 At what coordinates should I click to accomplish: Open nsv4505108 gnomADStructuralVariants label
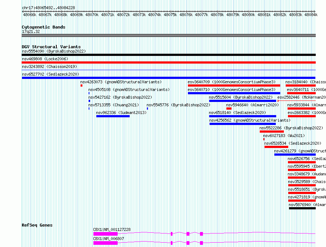pos(129,90)
